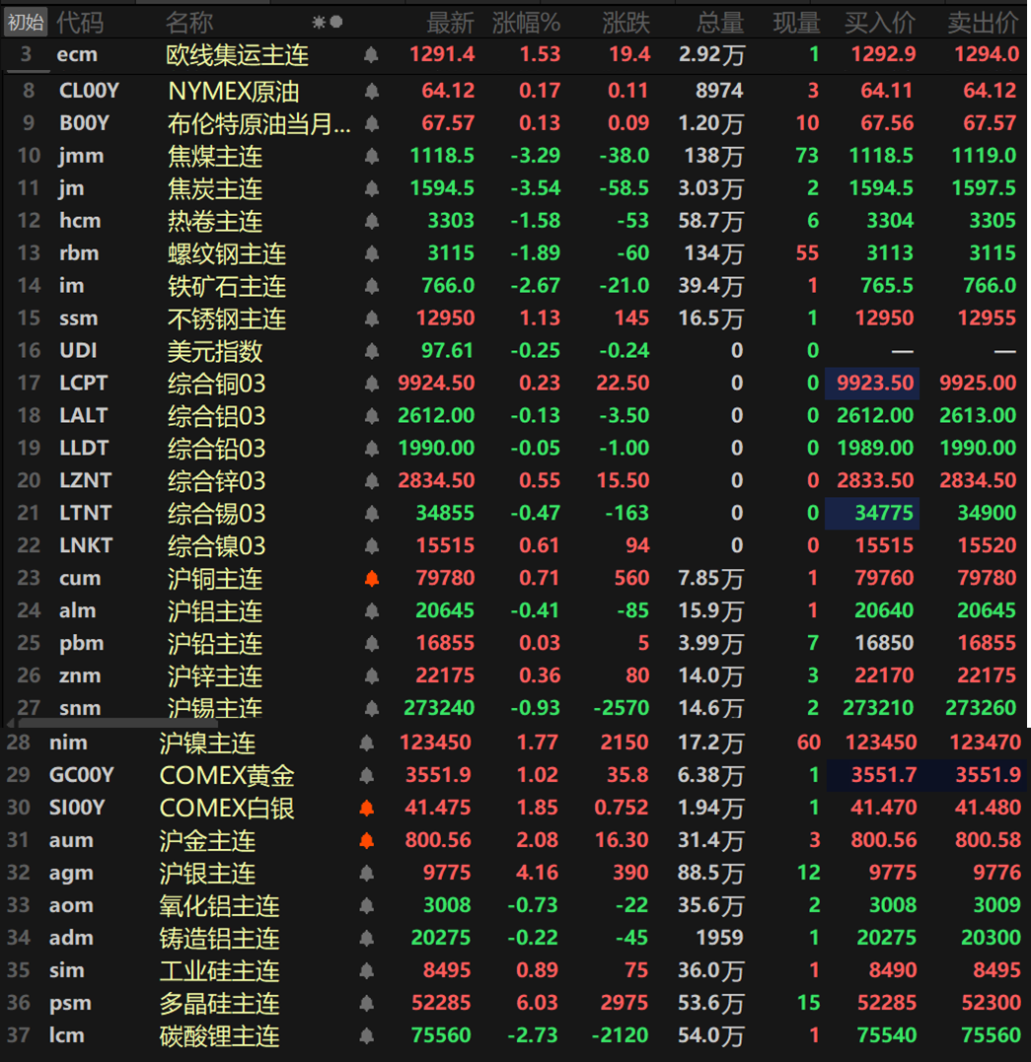Toggle the alert bell on 焦煤主连
This screenshot has width=1031, height=1062.
[x=372, y=156]
